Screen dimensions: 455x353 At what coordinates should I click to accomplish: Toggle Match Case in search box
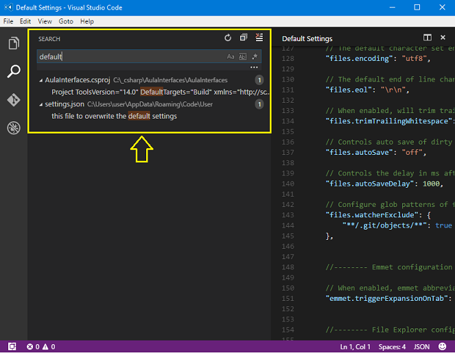coord(231,56)
